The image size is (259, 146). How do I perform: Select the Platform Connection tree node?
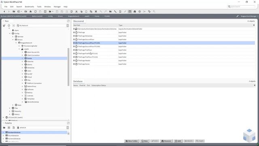(x=34, y=83)
